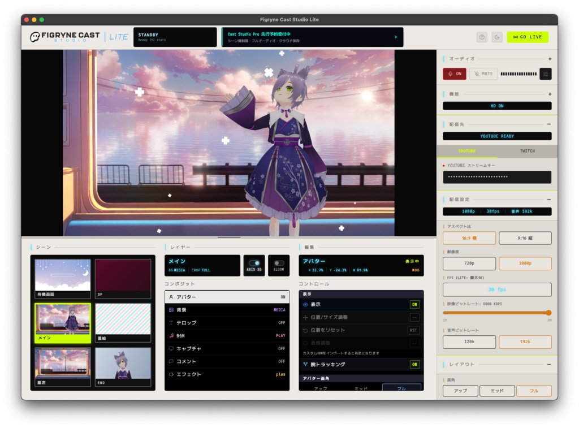Toggle the 表示 ON visibility switch
The height and width of the screenshot is (428, 579).
(414, 305)
